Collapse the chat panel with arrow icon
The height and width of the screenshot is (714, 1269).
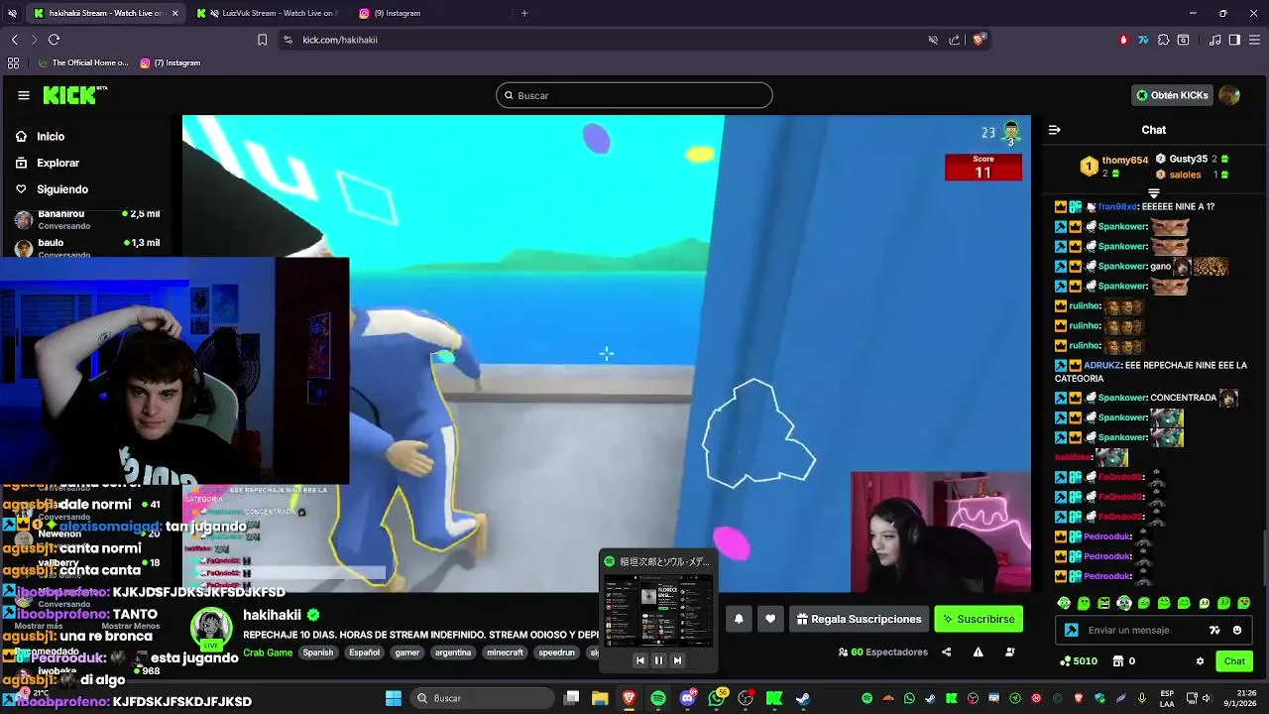(1055, 130)
